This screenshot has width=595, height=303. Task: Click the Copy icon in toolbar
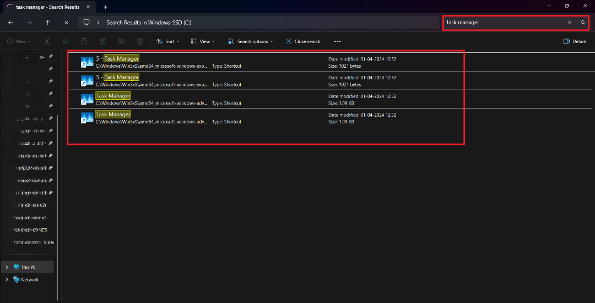point(66,41)
